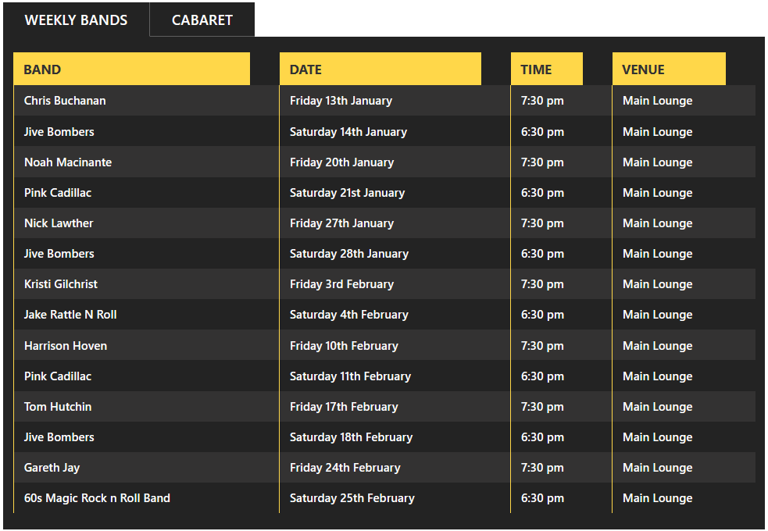Switch to the Cabaret tab
Viewport: 768px width, 531px height.
coord(202,20)
